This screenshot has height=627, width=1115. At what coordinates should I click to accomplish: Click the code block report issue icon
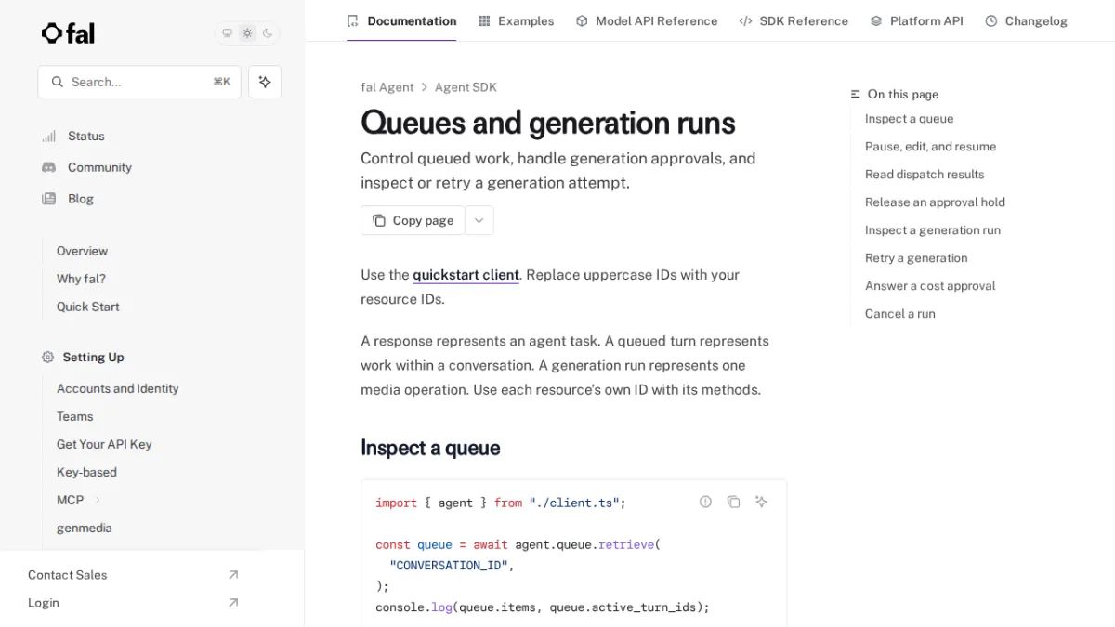pos(706,502)
